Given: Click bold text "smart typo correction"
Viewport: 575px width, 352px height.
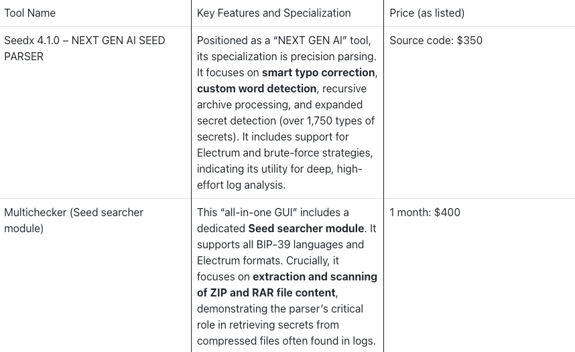Looking at the screenshot, I should coord(318,72).
